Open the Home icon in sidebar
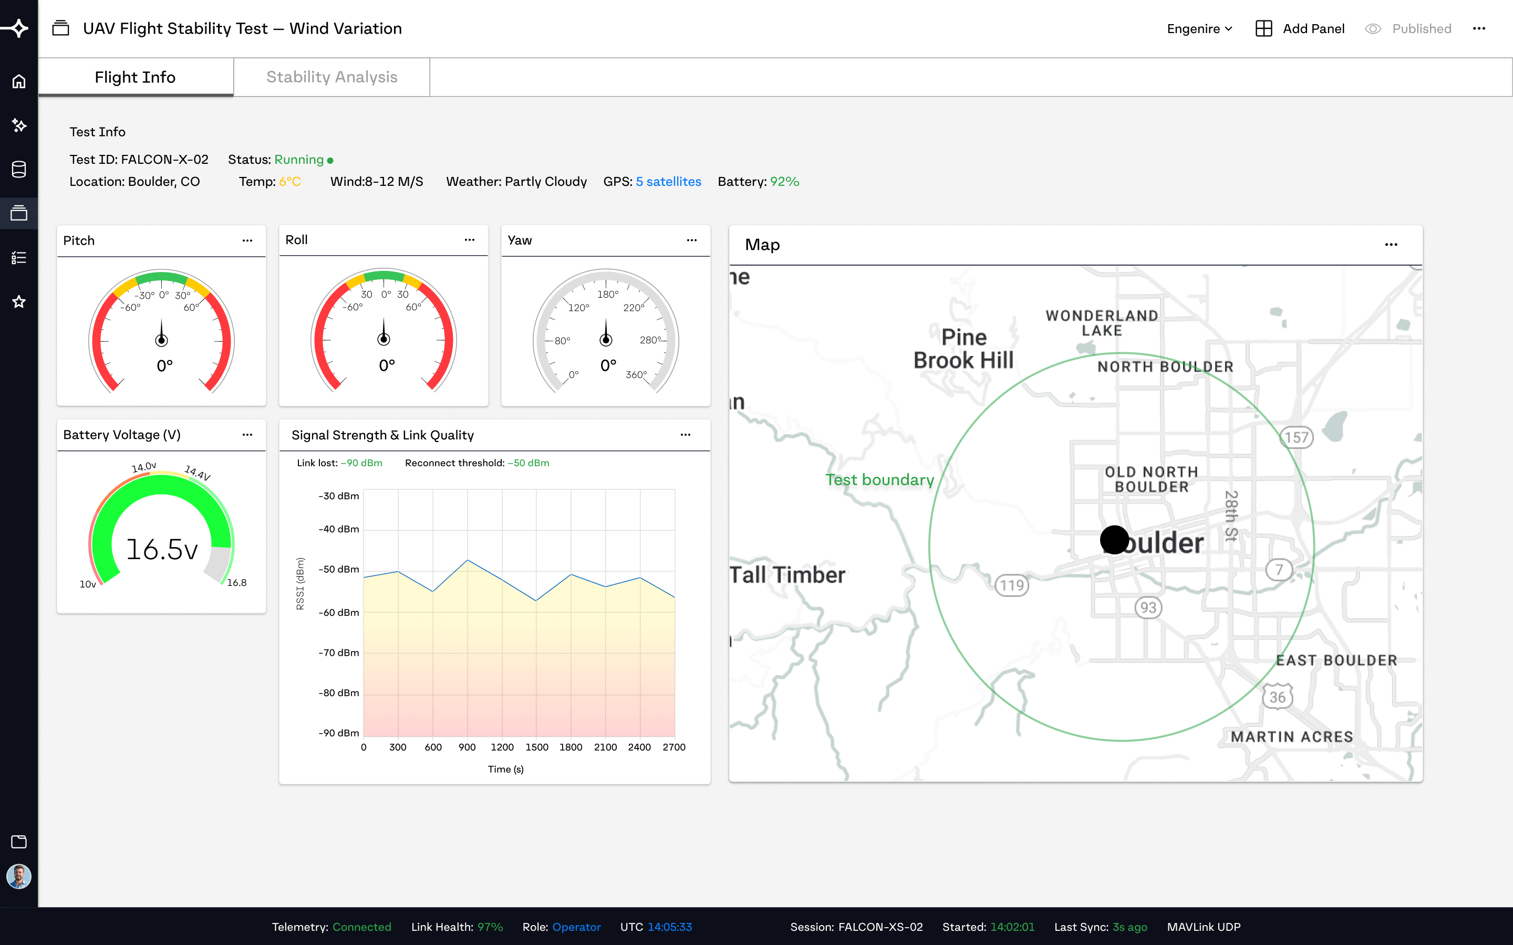 [19, 81]
